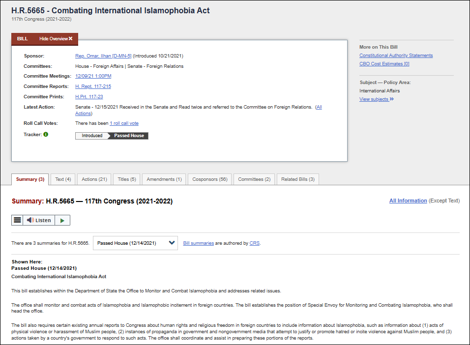Open the summary version dropdown
The height and width of the screenshot is (345, 470).
point(135,243)
